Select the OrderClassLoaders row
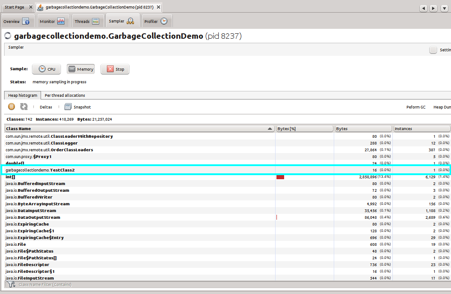This screenshot has width=451, height=294. (x=227, y=150)
